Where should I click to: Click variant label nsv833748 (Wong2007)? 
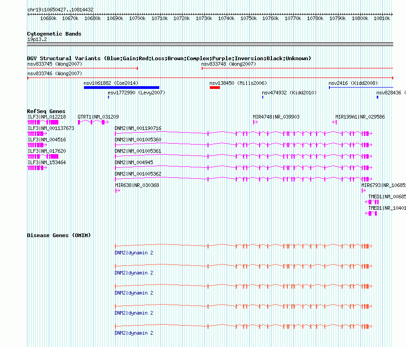[229, 64]
